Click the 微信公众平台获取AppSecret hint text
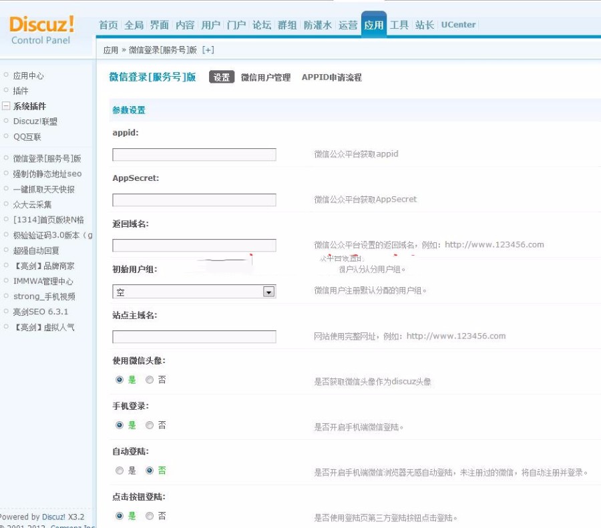The width and height of the screenshot is (601, 528). click(x=365, y=199)
